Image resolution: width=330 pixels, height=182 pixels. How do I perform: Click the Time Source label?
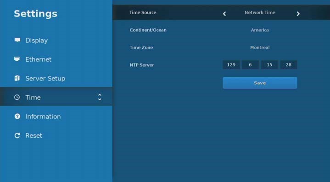143,13
